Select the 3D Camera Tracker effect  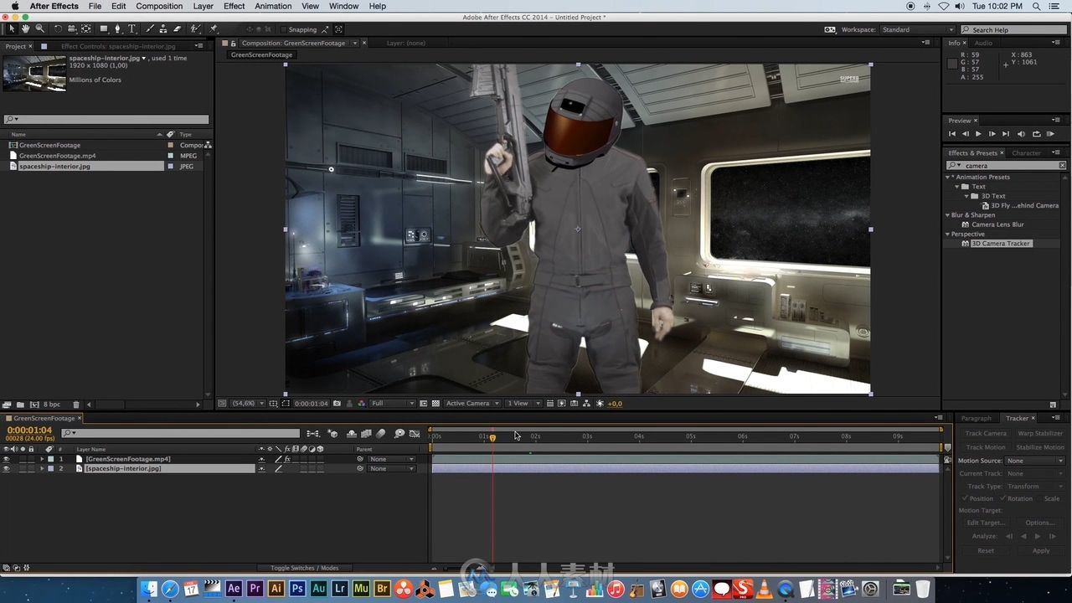1002,244
